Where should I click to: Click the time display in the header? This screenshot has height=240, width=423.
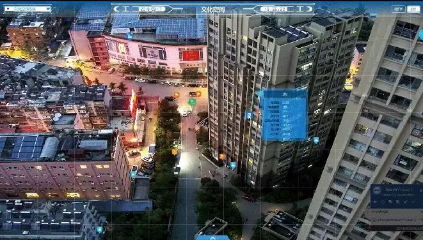click(x=275, y=9)
